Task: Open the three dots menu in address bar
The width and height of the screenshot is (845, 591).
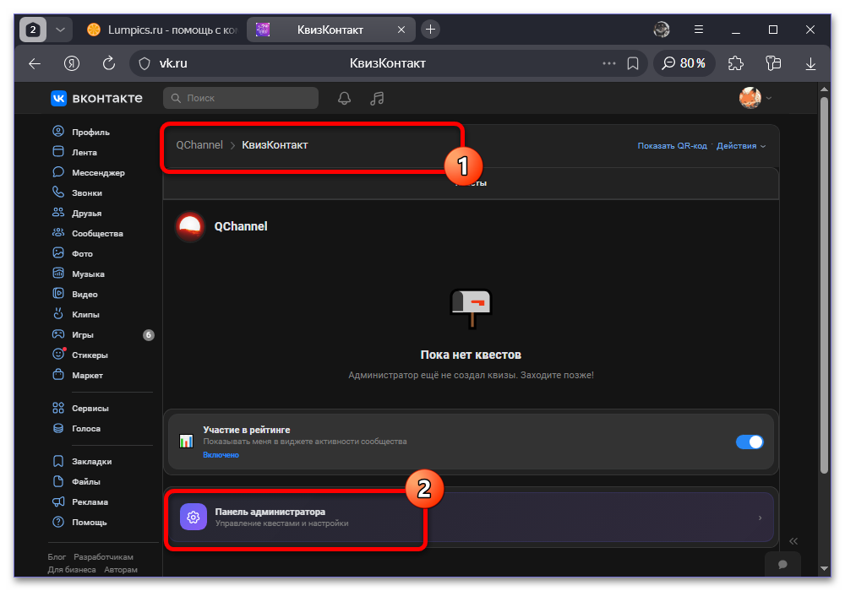Action: pos(609,63)
